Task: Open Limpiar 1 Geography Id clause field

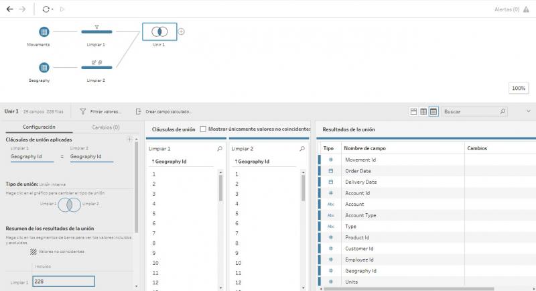Action: [x=32, y=157]
